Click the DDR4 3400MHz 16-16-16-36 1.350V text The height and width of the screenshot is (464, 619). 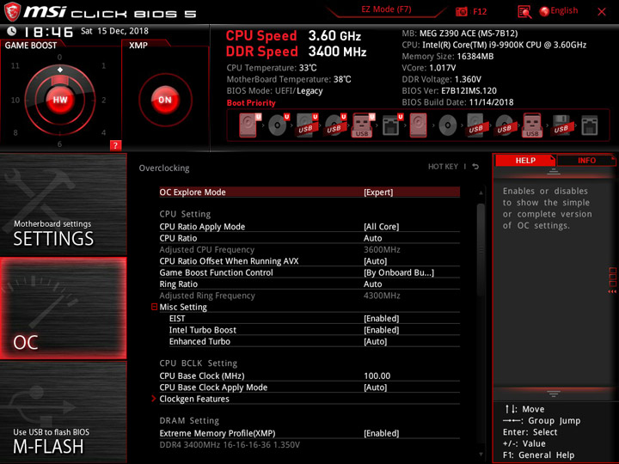click(230, 445)
